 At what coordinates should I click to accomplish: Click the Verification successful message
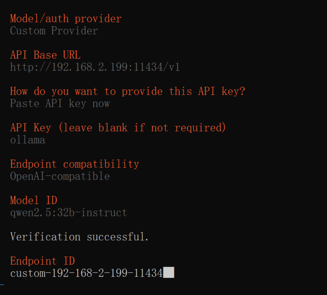point(79,237)
